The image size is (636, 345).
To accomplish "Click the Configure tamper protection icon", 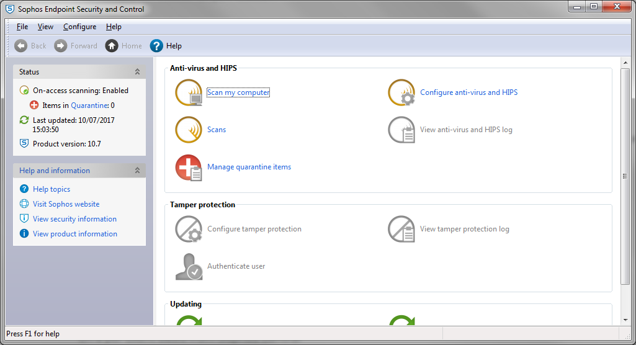I will (x=189, y=229).
